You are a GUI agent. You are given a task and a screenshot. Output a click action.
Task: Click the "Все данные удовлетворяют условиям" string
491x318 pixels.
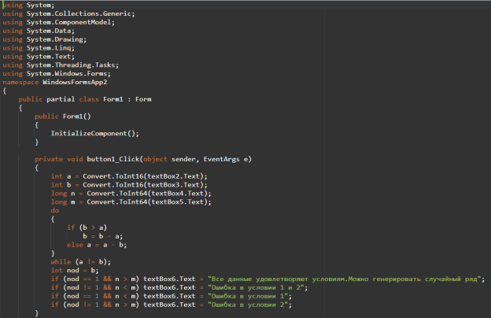[x=345, y=279]
